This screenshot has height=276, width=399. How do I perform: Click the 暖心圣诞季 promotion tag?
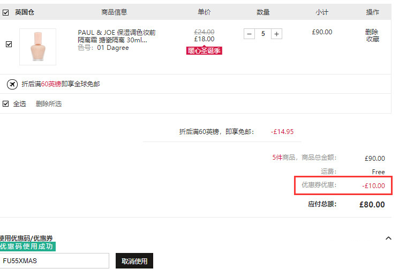(x=204, y=51)
